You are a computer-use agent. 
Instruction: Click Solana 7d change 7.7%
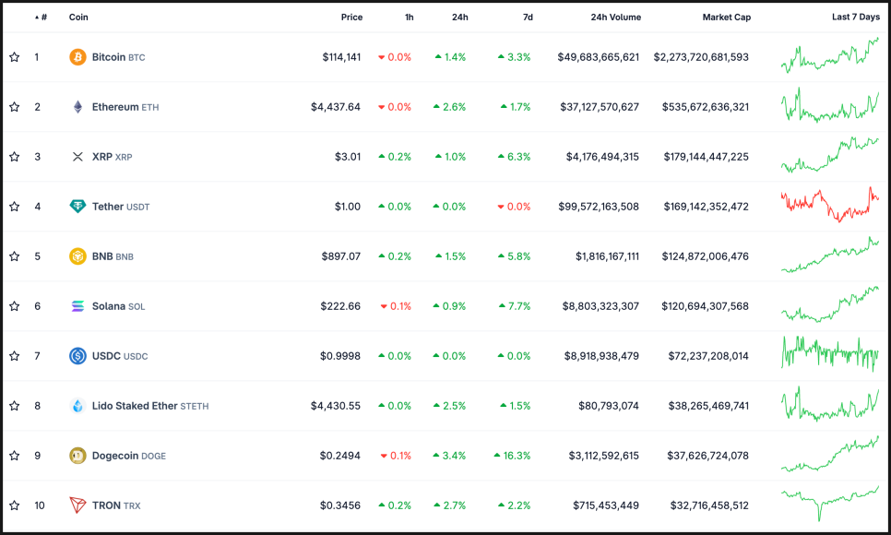tap(515, 306)
